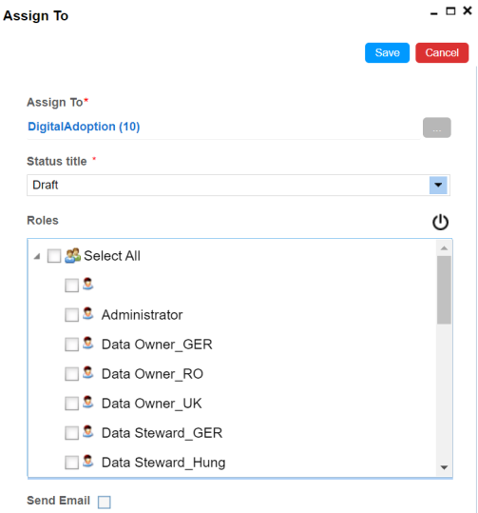Click the group icon next to Select All

pos(72,255)
